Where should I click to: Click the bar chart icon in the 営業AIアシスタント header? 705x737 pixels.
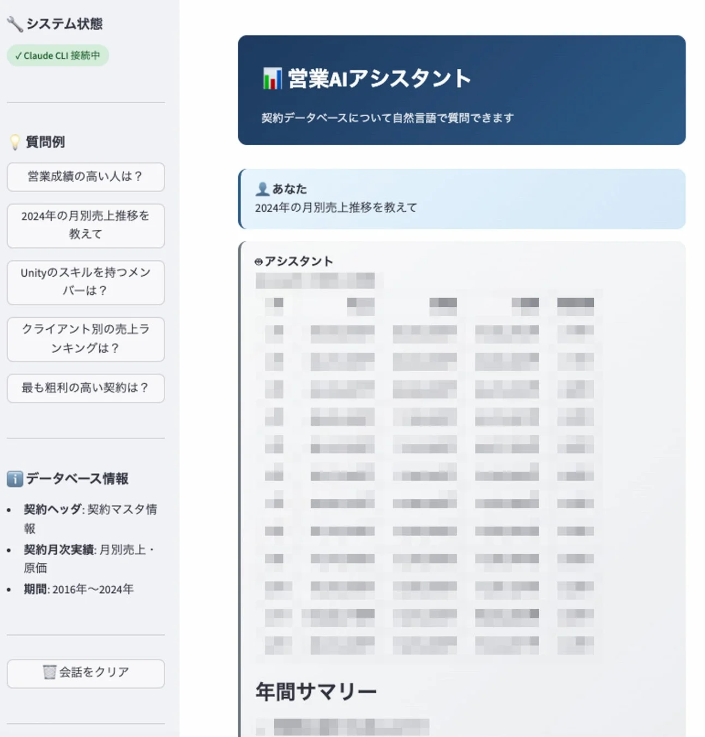[x=272, y=78]
